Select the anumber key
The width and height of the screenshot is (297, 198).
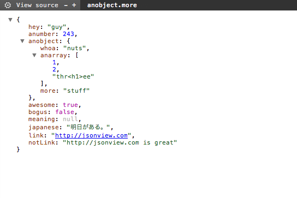click(x=41, y=34)
